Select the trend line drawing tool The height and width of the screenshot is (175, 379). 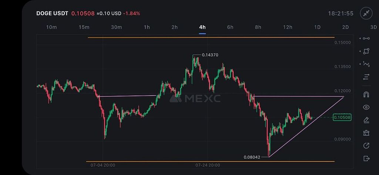[366, 38]
